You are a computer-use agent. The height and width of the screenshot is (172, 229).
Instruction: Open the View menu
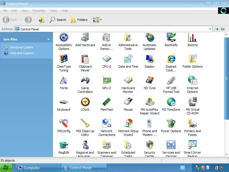pyautogui.click(x=25, y=11)
